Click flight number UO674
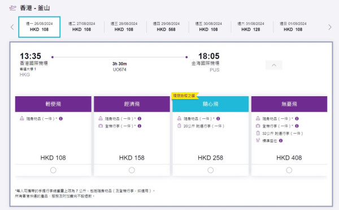 click(120, 70)
